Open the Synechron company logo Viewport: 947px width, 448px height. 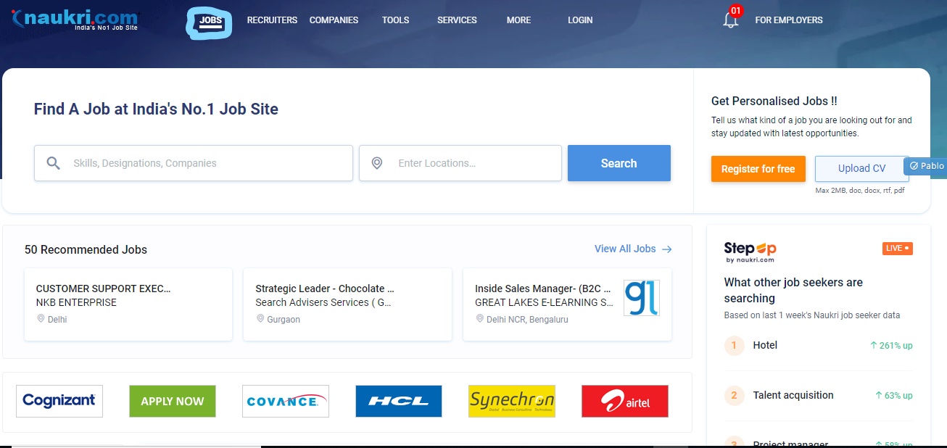512,401
